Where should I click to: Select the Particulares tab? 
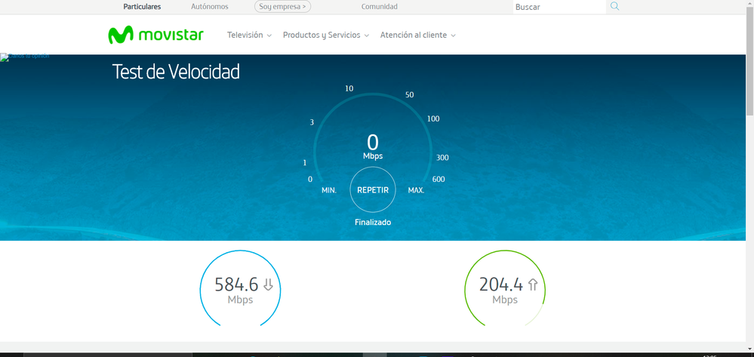[x=142, y=7]
